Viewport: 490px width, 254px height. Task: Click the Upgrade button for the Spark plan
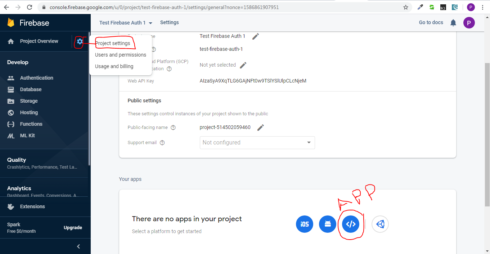73,227
